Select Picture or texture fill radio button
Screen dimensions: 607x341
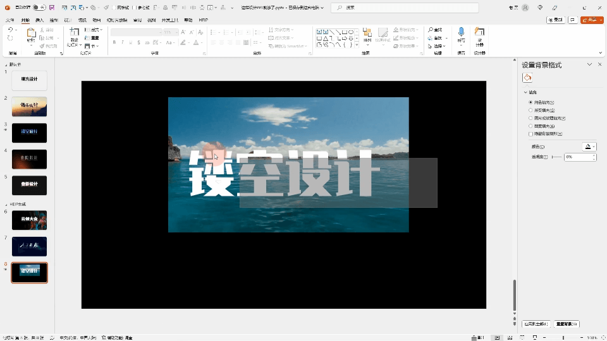(530, 118)
